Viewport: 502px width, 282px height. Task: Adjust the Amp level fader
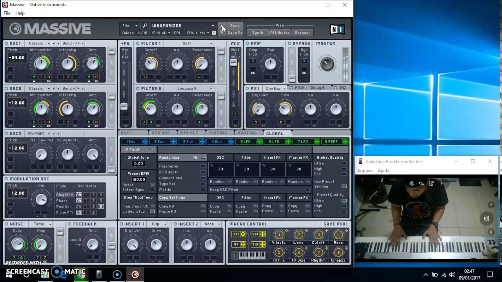pyautogui.click(x=291, y=78)
